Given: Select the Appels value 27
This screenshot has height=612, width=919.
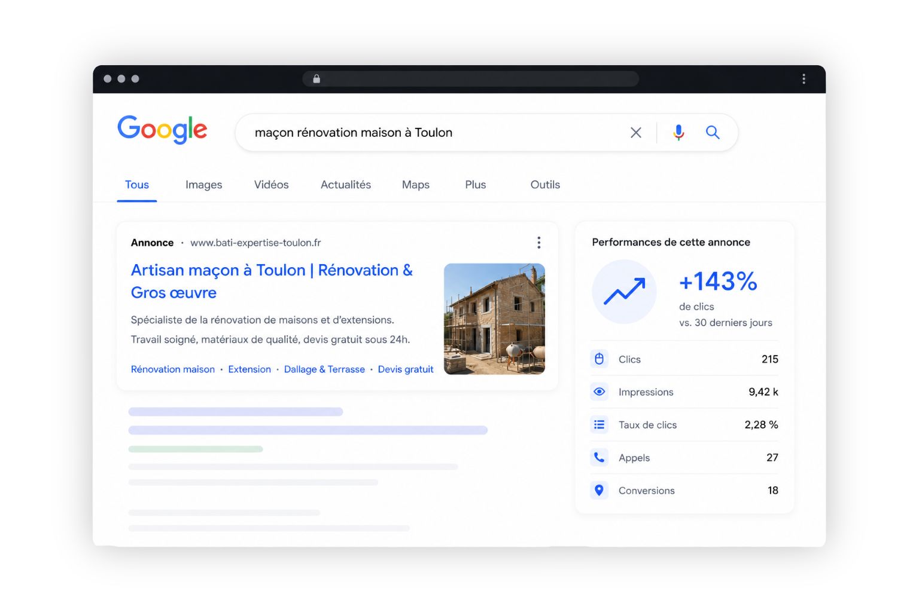Looking at the screenshot, I should [772, 458].
